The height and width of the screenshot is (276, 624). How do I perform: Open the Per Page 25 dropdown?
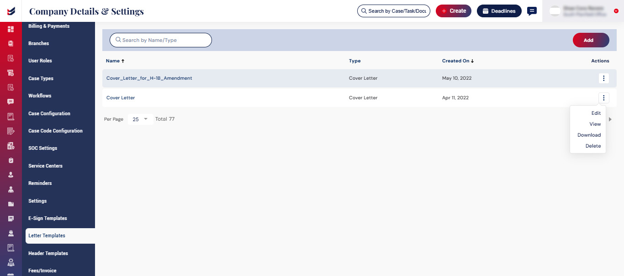140,119
